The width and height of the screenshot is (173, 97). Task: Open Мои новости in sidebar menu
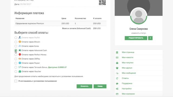pyautogui.click(x=128, y=57)
